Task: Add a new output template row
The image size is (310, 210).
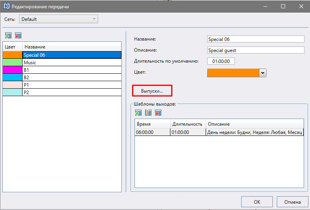Action: [138, 113]
